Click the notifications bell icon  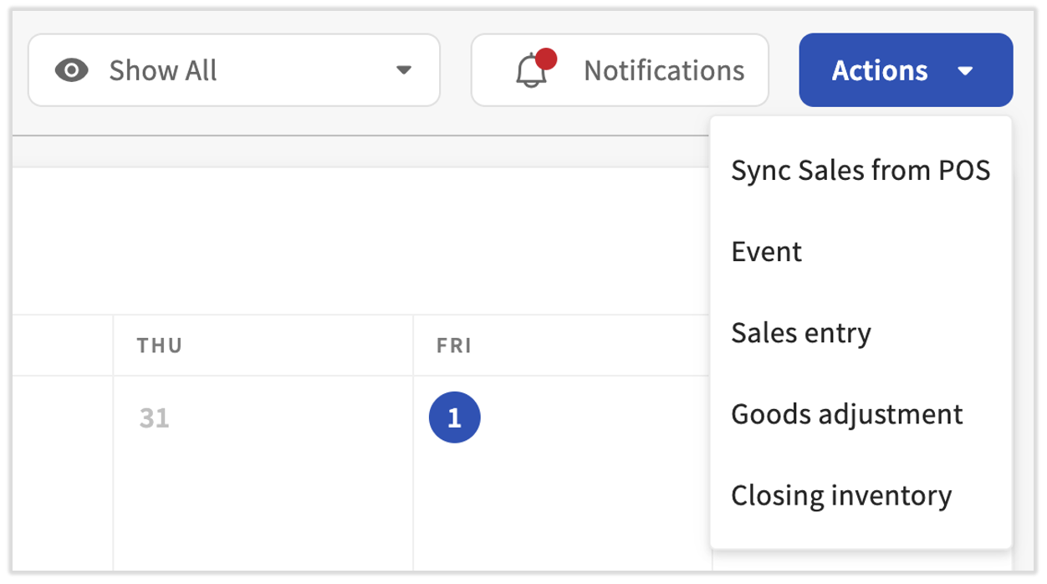tap(530, 72)
